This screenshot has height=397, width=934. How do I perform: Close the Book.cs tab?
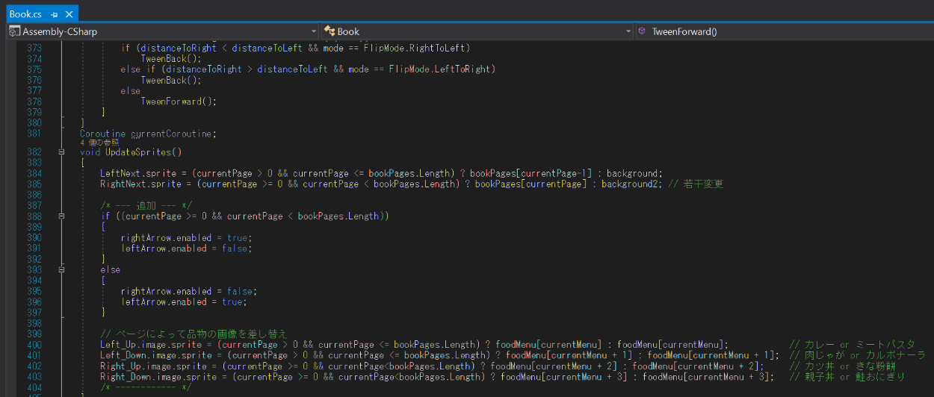click(69, 14)
